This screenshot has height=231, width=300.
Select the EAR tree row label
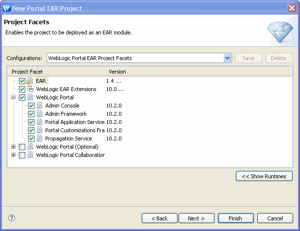(x=41, y=81)
